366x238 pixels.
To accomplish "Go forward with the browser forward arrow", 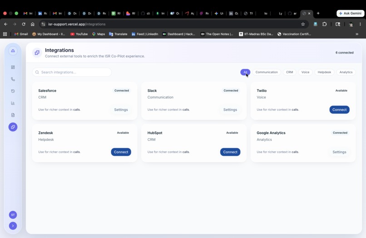I will pos(15,24).
